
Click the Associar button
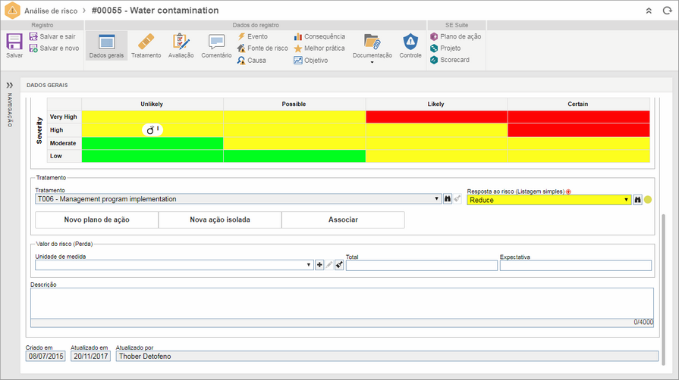point(343,220)
